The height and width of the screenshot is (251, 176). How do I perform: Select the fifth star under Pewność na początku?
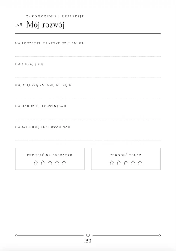click(x=64, y=162)
